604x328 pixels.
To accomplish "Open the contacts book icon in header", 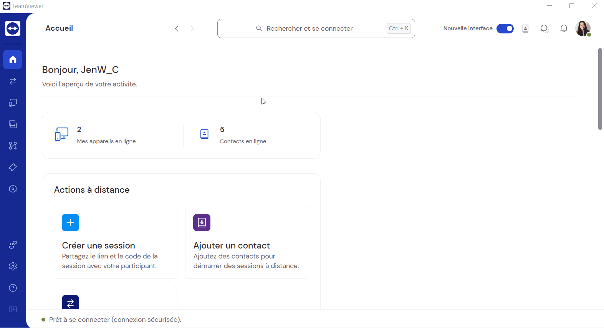I will [525, 28].
